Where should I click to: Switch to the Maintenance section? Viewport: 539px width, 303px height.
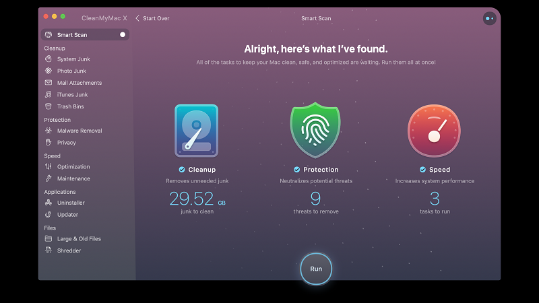point(73,178)
